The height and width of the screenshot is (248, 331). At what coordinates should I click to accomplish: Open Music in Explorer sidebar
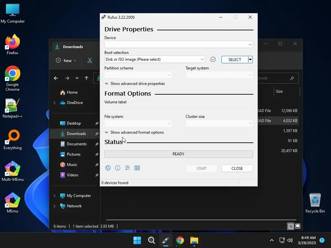tap(72, 165)
